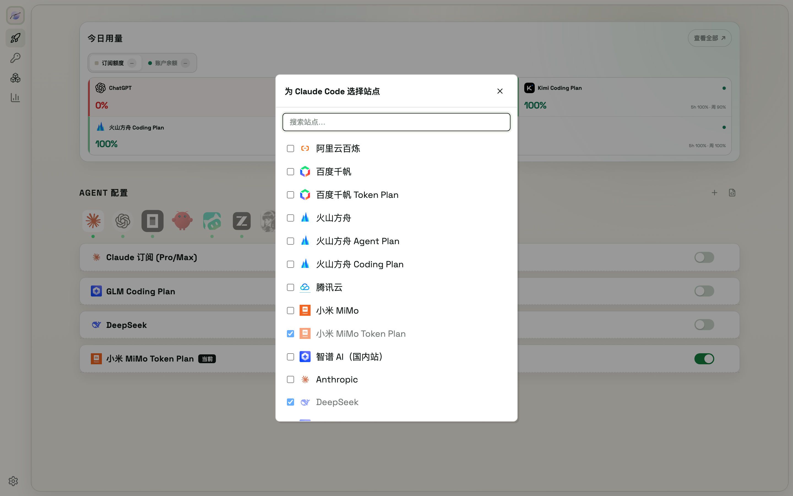Click the 火山方舟 Coding Plan usage card title
Image resolution: width=793 pixels, height=496 pixels.
point(136,128)
